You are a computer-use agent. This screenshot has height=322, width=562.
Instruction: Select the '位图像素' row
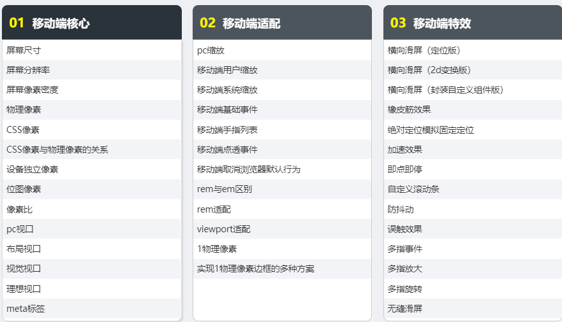point(92,190)
